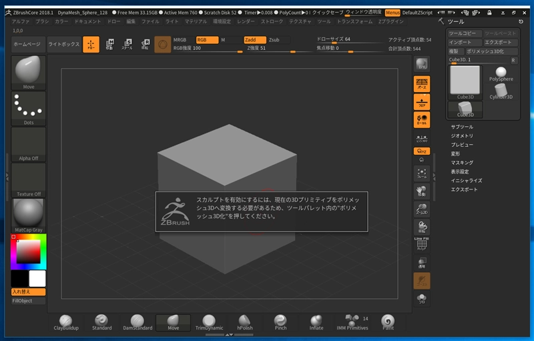Toggle the Draw mode button
Screen dimensions: 534x341
pyautogui.click(x=91, y=44)
